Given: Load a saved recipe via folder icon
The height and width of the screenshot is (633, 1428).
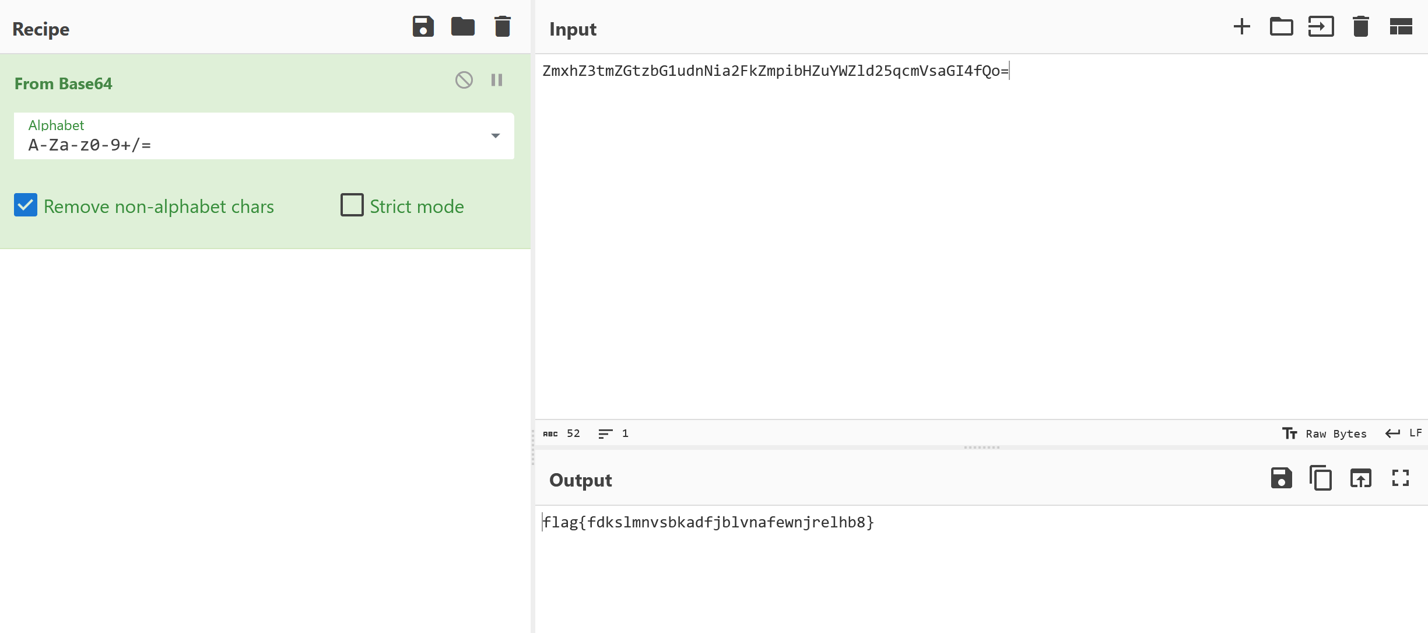Looking at the screenshot, I should pyautogui.click(x=462, y=27).
